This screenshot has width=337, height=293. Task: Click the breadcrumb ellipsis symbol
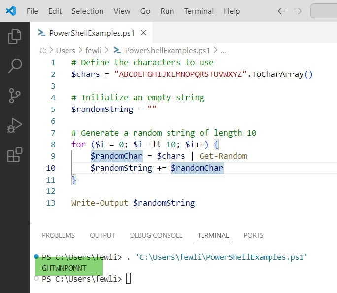click(223, 51)
